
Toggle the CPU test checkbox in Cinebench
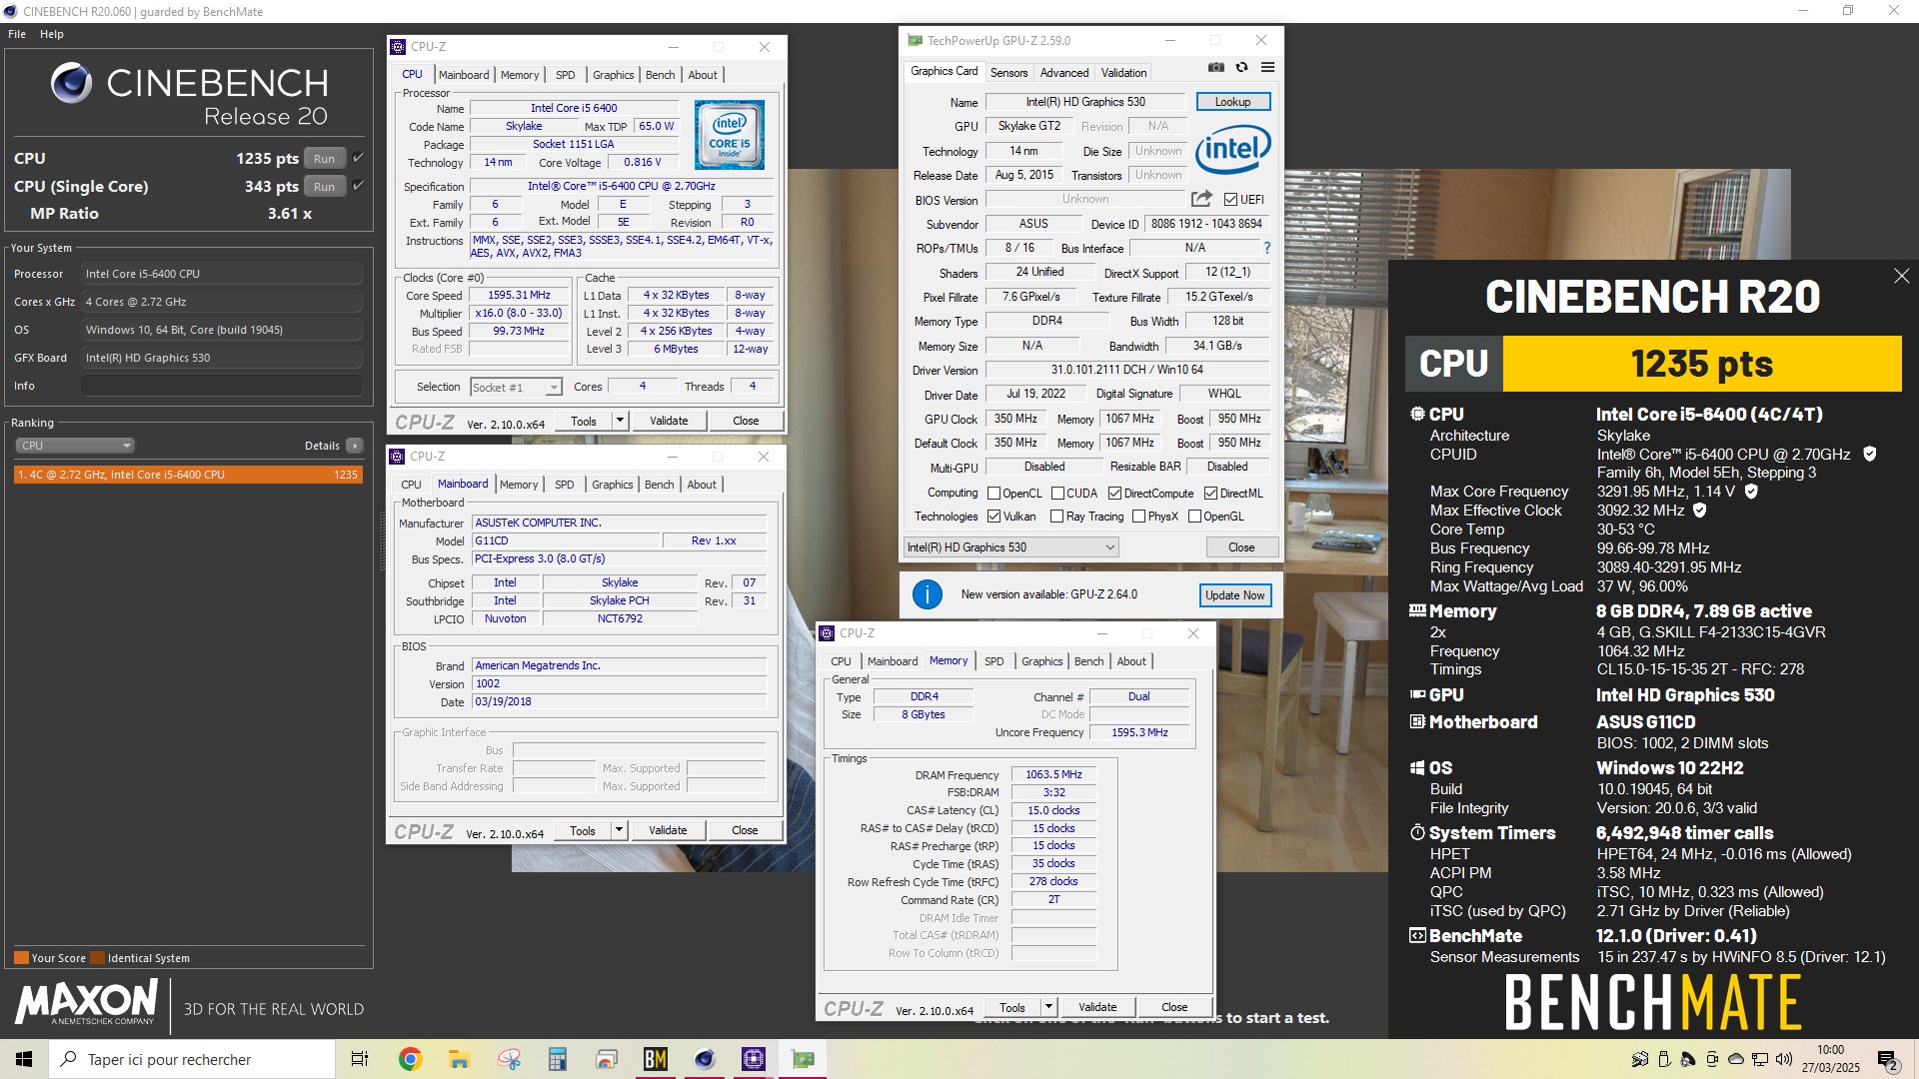(x=358, y=158)
